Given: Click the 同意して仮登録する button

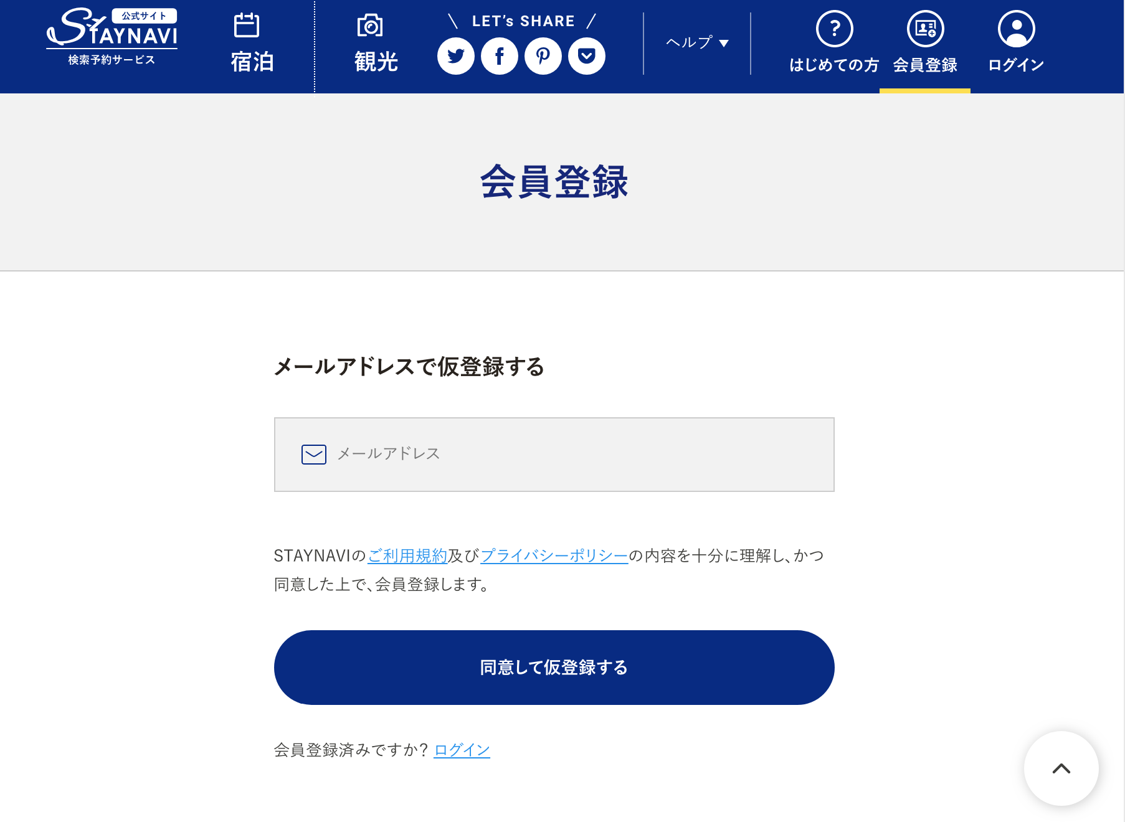Looking at the screenshot, I should [554, 668].
